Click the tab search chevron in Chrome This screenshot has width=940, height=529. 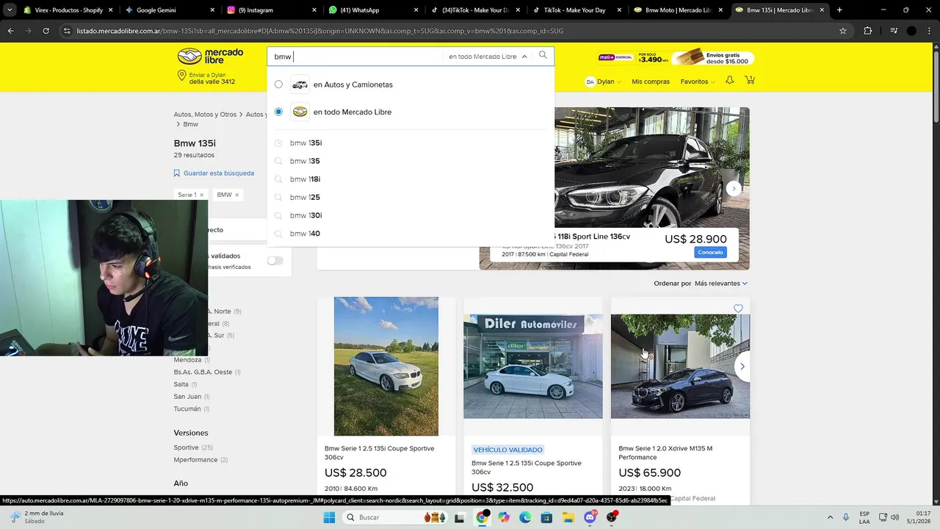pyautogui.click(x=9, y=10)
